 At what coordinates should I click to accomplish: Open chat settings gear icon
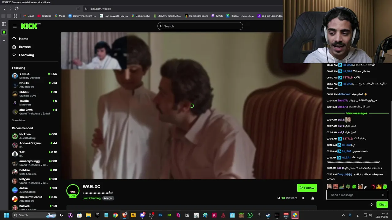[371, 205]
